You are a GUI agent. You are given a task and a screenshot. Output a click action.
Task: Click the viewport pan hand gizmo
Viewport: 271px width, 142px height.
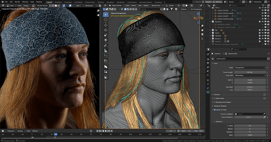pyautogui.click(x=202, y=30)
